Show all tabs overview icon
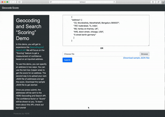The height and width of the screenshot is (117, 165). (x=158, y=2)
